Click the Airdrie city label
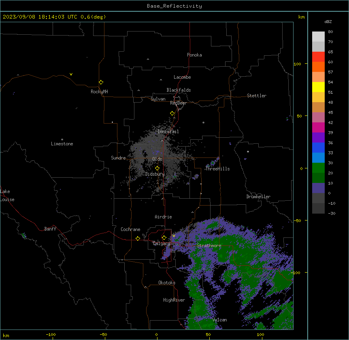This screenshot has height=340, width=349. point(163,217)
